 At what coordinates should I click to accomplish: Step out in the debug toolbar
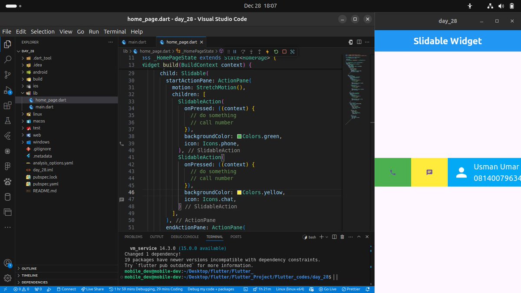tap(260, 51)
